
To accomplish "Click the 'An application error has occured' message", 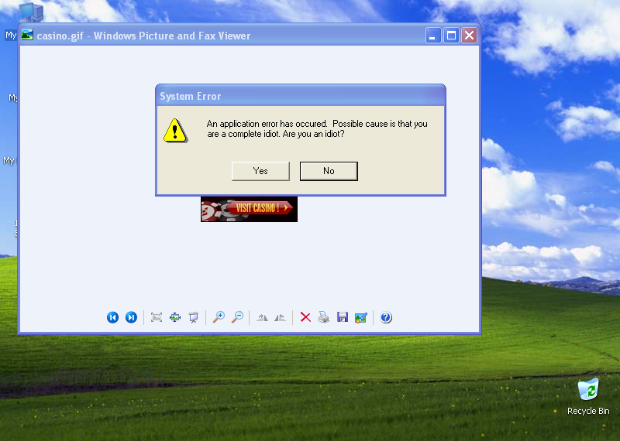I will (x=317, y=128).
